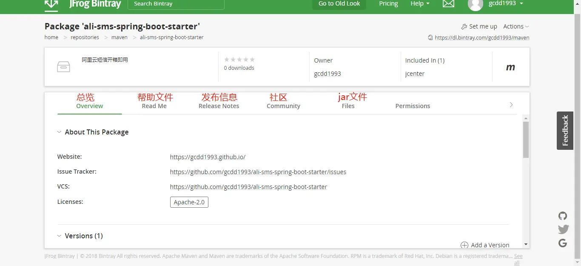Open the Twitter bird icon
Image resolution: width=581 pixels, height=266 pixels.
pyautogui.click(x=563, y=229)
